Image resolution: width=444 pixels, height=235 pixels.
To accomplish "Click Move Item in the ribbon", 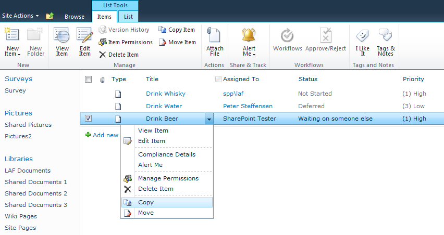I will (177, 42).
